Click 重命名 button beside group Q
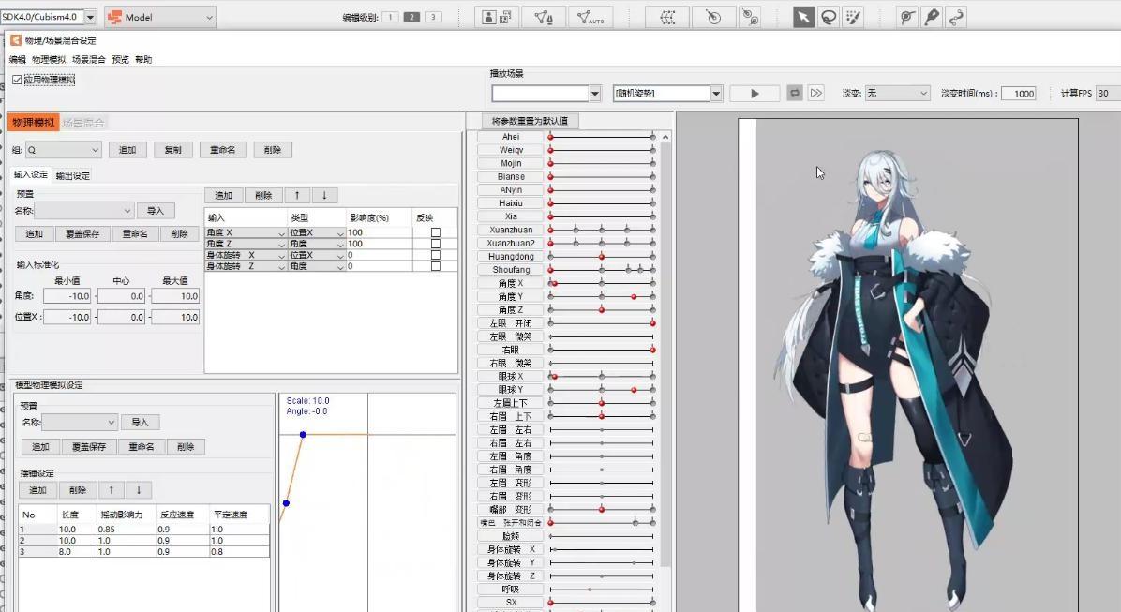 click(x=222, y=150)
